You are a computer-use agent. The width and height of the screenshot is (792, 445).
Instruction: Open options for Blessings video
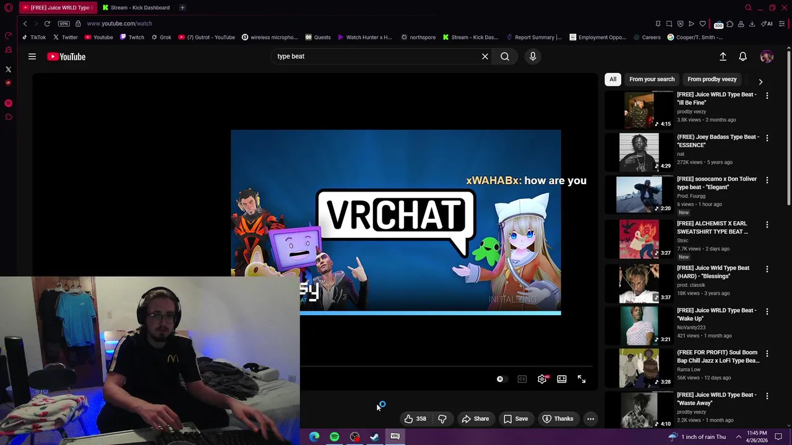767,269
